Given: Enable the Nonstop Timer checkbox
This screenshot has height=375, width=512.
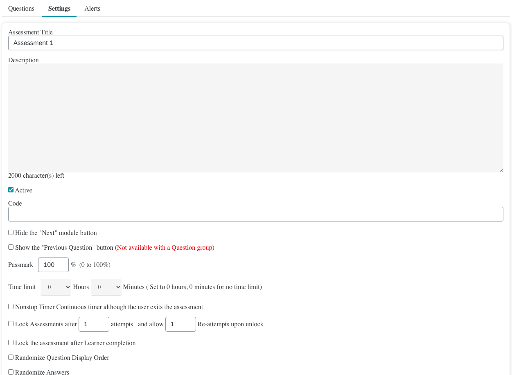Looking at the screenshot, I should tap(11, 307).
